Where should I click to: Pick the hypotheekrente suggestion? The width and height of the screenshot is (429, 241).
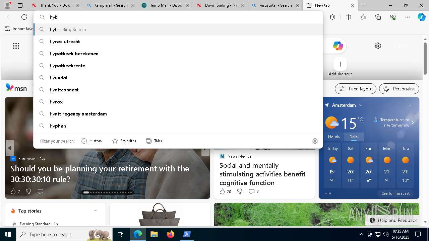pos(178,66)
